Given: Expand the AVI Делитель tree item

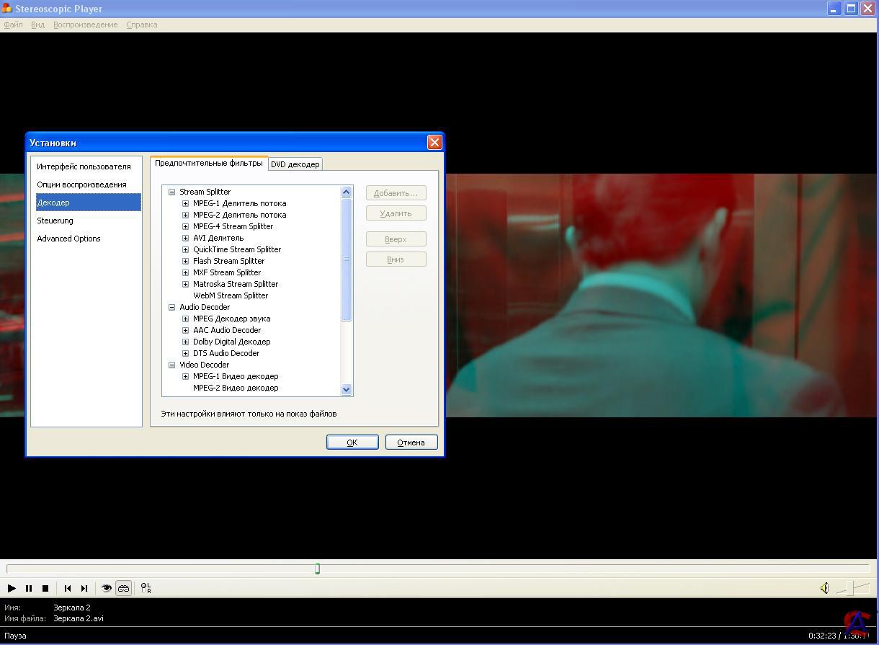Looking at the screenshot, I should (185, 238).
